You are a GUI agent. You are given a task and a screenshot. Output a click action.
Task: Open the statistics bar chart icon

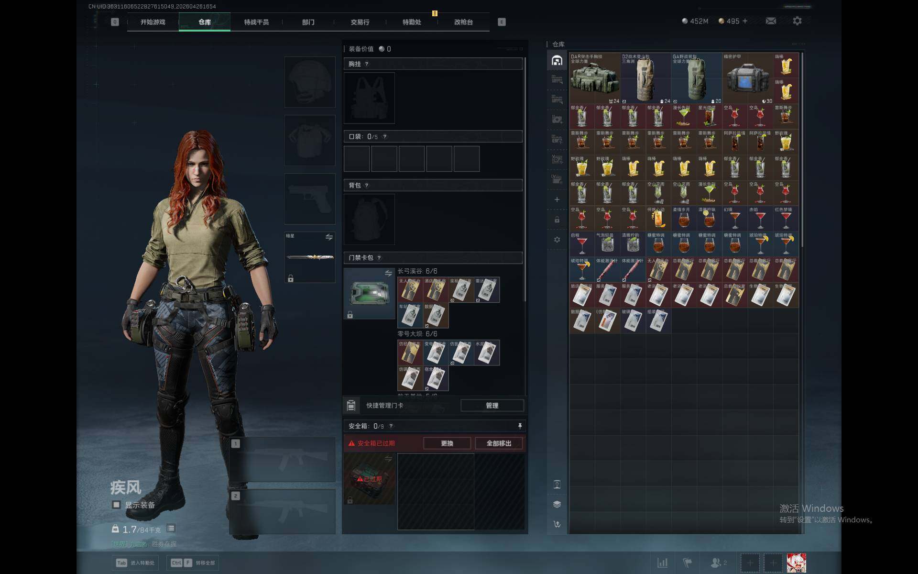click(x=662, y=563)
